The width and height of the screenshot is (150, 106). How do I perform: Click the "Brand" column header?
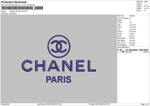(146, 50)
